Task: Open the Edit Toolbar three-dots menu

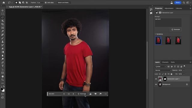Action: point(2,83)
